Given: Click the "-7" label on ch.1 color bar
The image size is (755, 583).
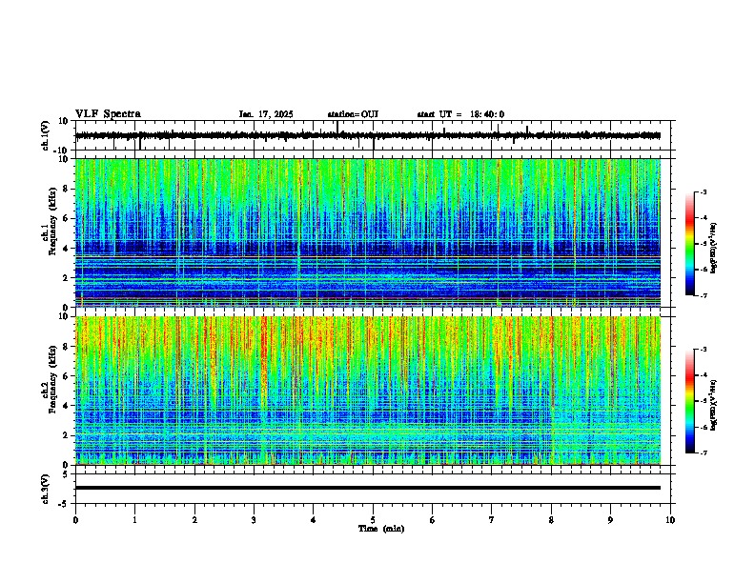Looking at the screenshot, I should click(x=704, y=295).
